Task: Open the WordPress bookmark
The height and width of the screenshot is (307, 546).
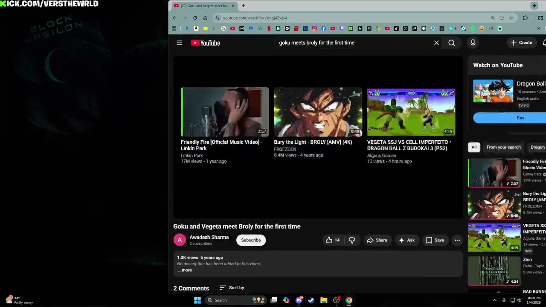Action: pos(433,29)
